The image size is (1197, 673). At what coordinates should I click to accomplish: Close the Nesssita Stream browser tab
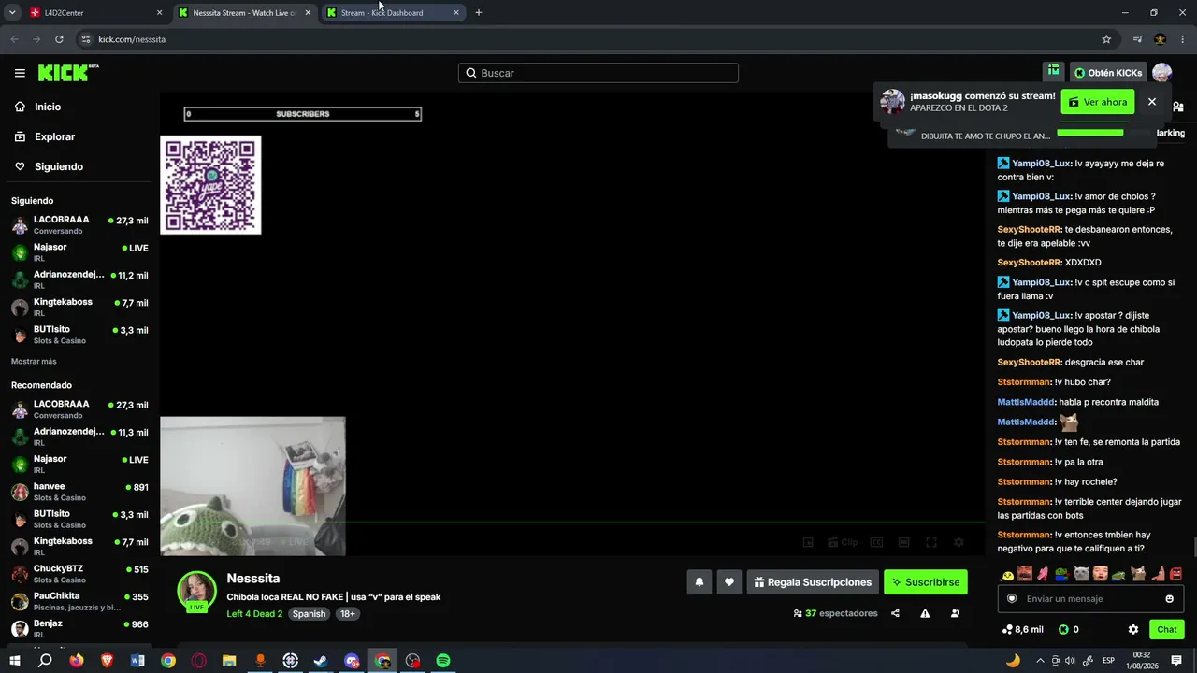[308, 13]
